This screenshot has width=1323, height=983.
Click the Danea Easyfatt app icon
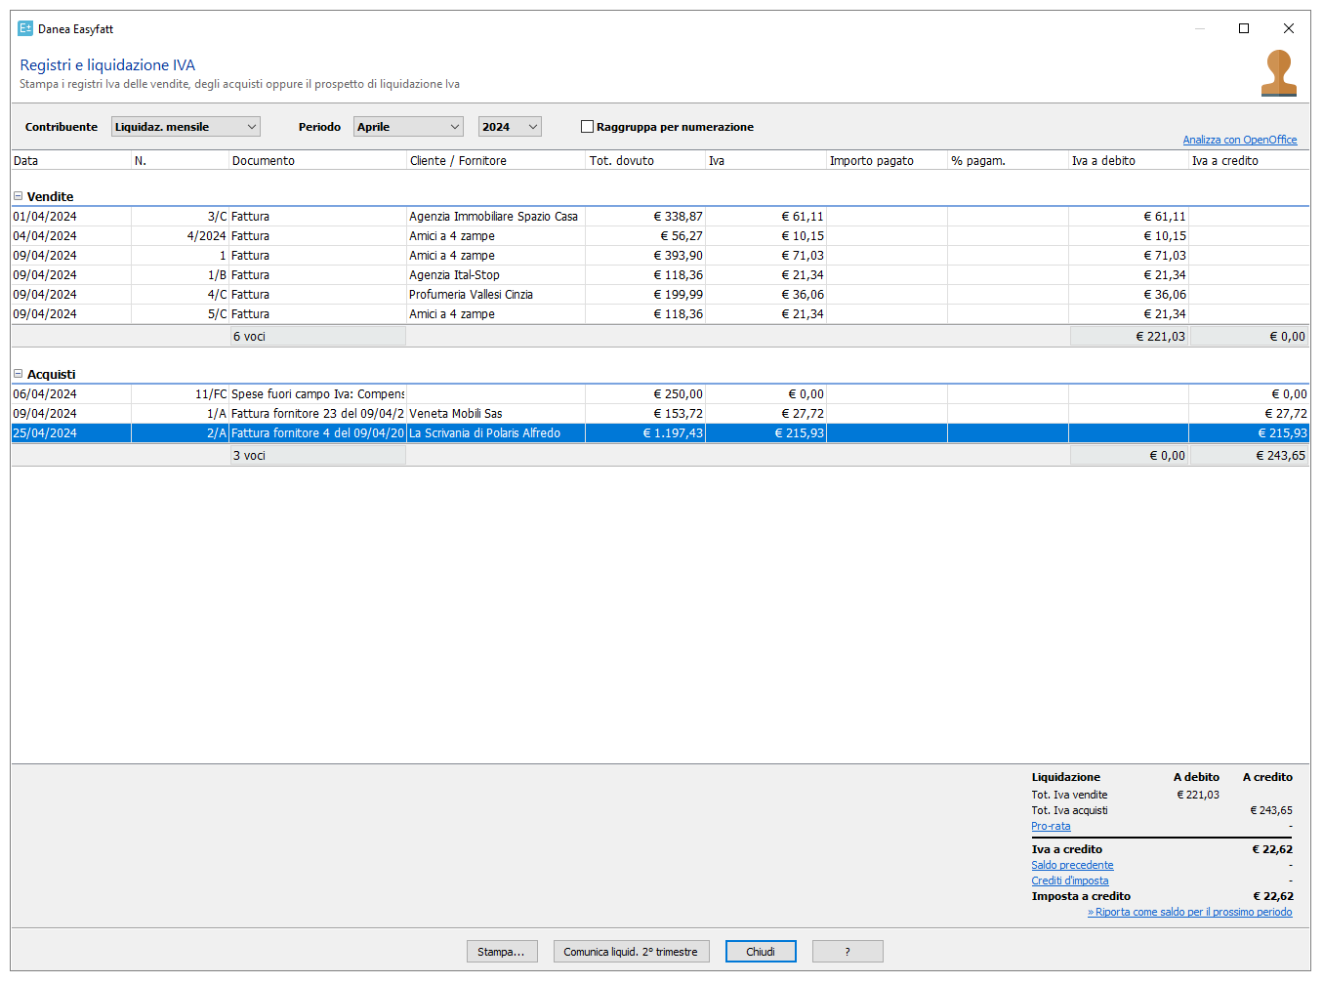pos(25,28)
